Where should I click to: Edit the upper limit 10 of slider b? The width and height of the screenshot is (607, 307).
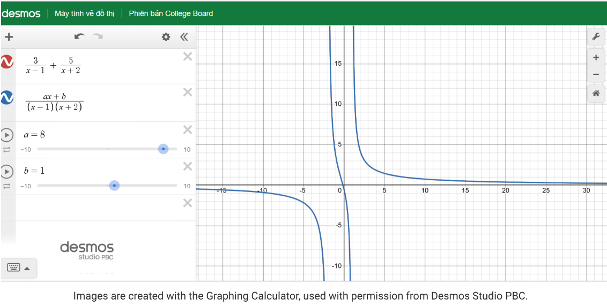click(x=187, y=186)
